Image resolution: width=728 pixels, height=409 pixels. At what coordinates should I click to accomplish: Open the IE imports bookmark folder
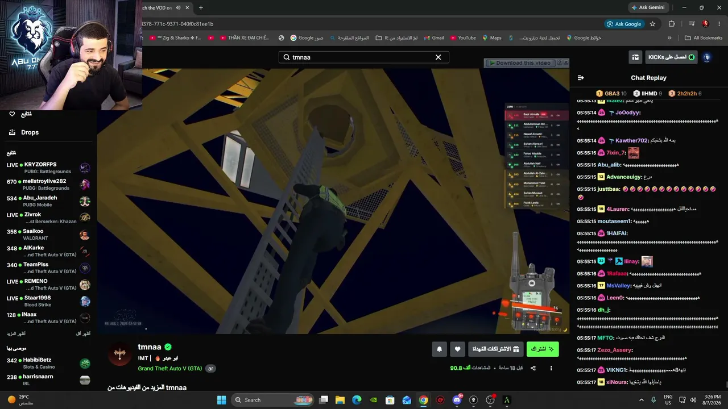396,38
